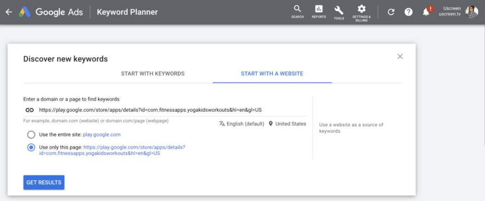The image size is (485, 201).
Task: Change language from English (default)
Action: (241, 124)
